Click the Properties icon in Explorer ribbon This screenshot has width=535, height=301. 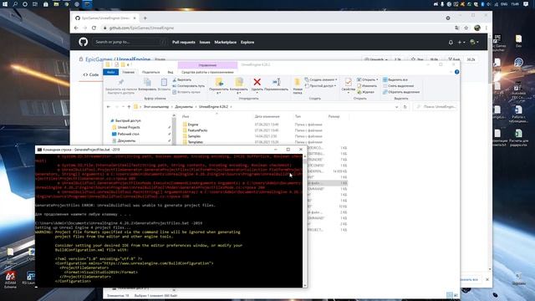[x=348, y=82]
